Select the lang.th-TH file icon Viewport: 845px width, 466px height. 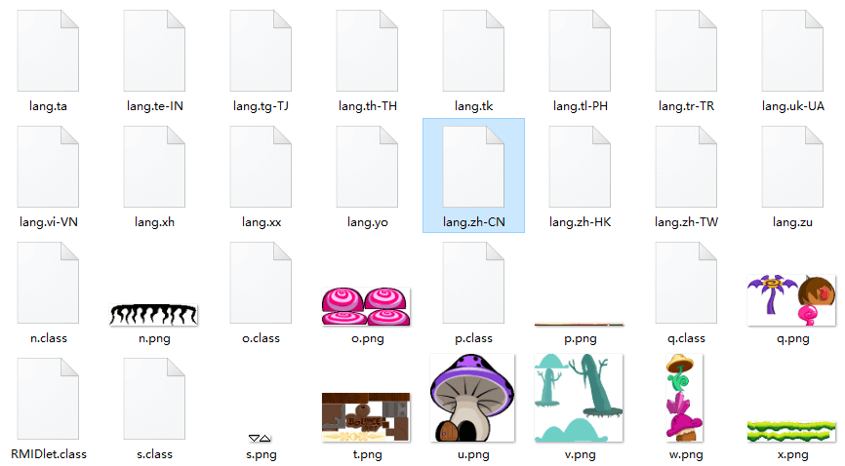pyautogui.click(x=367, y=51)
